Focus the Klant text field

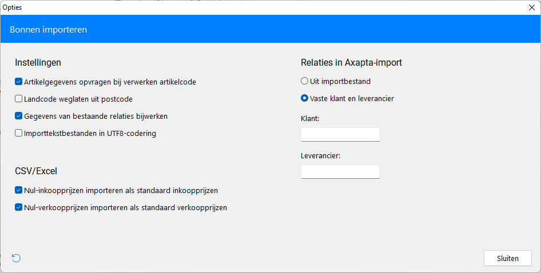tap(340, 134)
